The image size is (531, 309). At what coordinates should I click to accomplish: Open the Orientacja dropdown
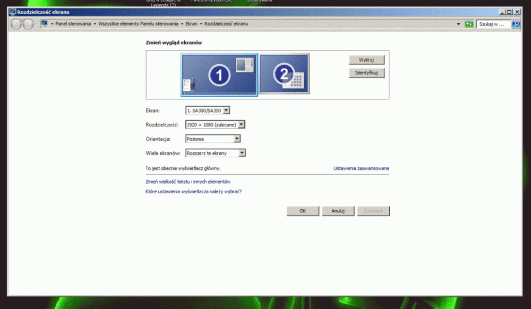tap(213, 139)
